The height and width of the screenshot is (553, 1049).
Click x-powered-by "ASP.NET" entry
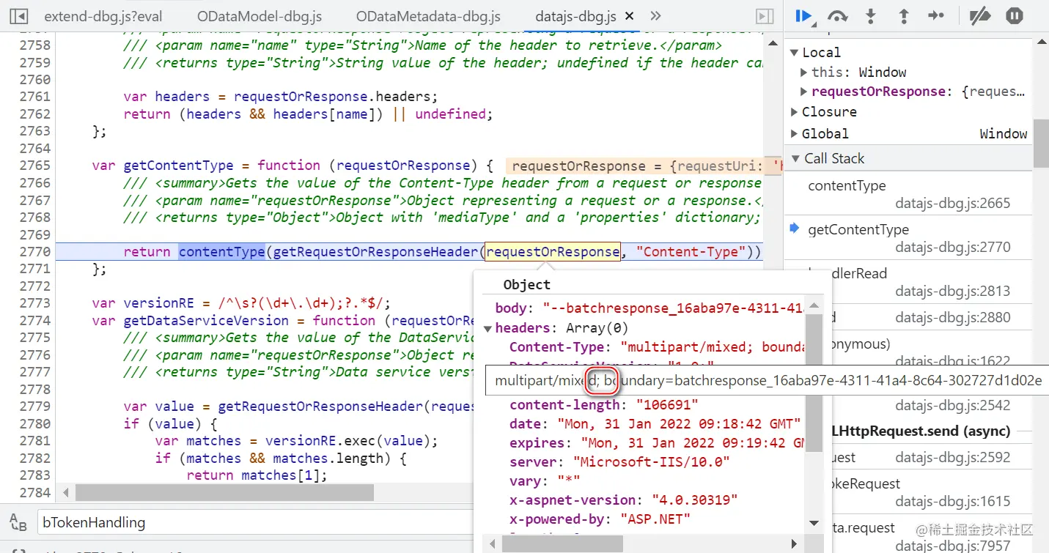(600, 519)
